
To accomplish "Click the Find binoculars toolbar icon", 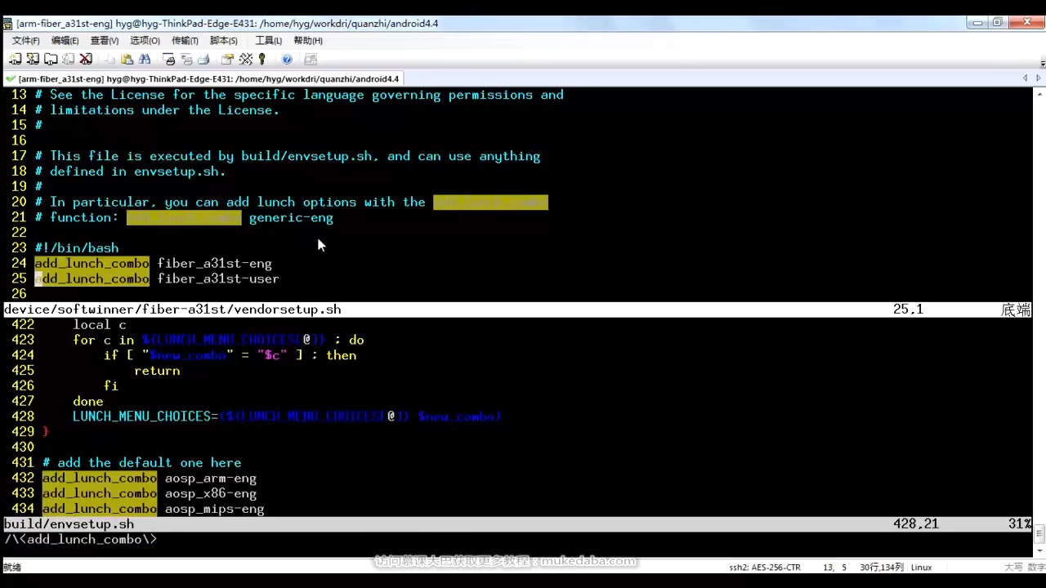I will (145, 59).
